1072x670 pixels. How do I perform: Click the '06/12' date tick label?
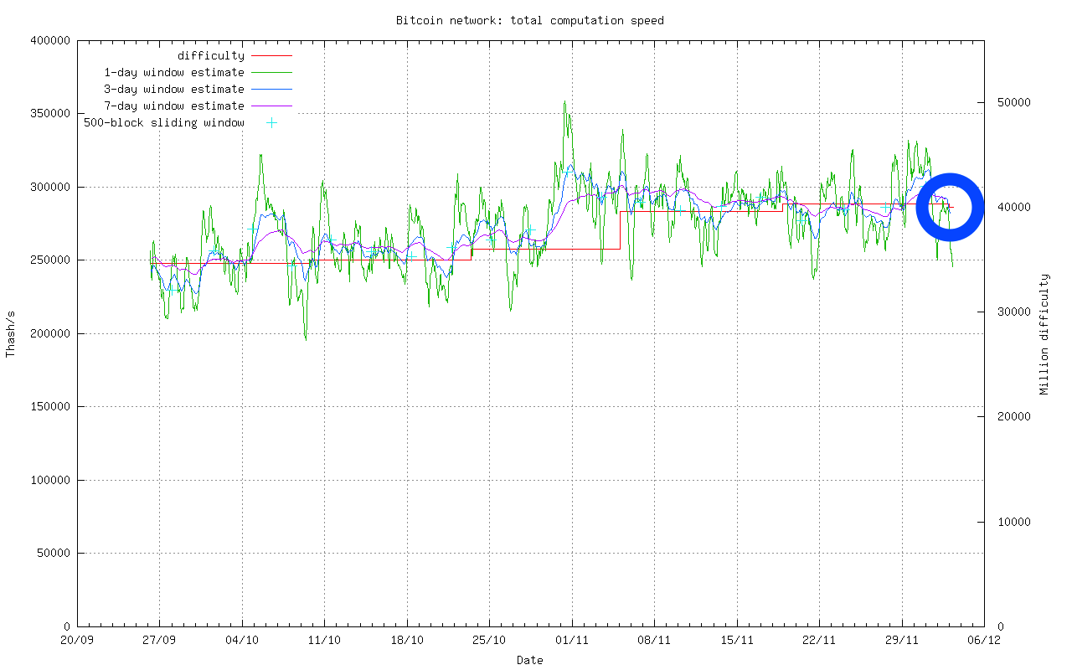pos(984,642)
